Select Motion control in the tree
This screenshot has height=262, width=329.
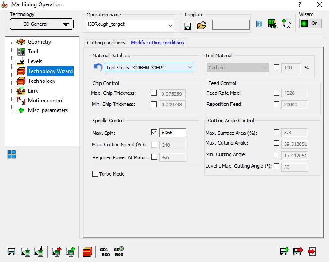(45, 101)
